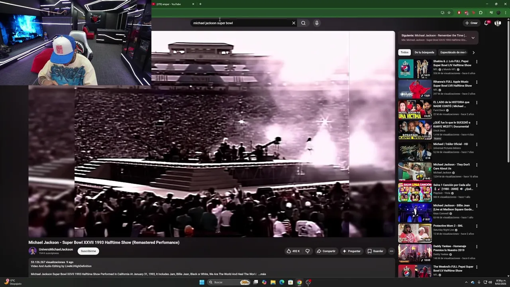Viewport: 510px width, 287px height.
Task: Open a new browser tab
Action: pyautogui.click(x=200, y=4)
